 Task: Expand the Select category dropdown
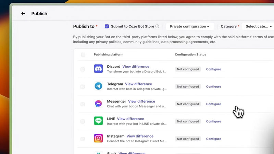258,26
